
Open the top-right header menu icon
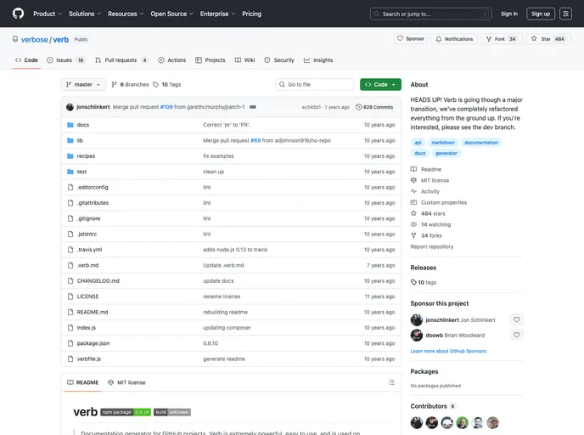565,14
